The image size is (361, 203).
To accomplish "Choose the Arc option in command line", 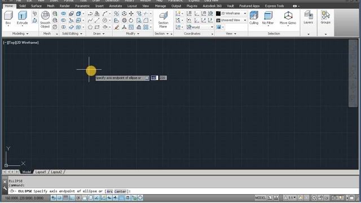I will click(x=110, y=191).
